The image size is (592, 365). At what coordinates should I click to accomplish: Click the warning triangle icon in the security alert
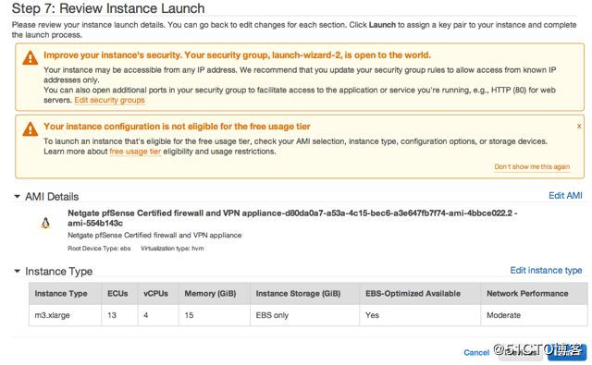click(30, 58)
